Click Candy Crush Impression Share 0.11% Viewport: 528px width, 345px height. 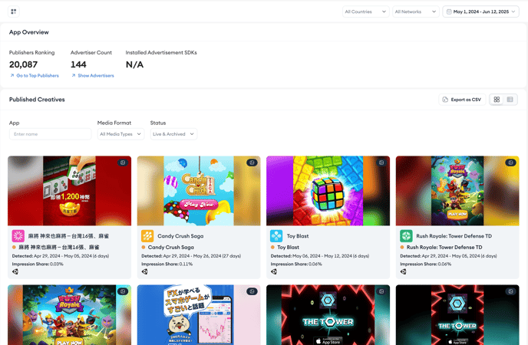point(167,264)
